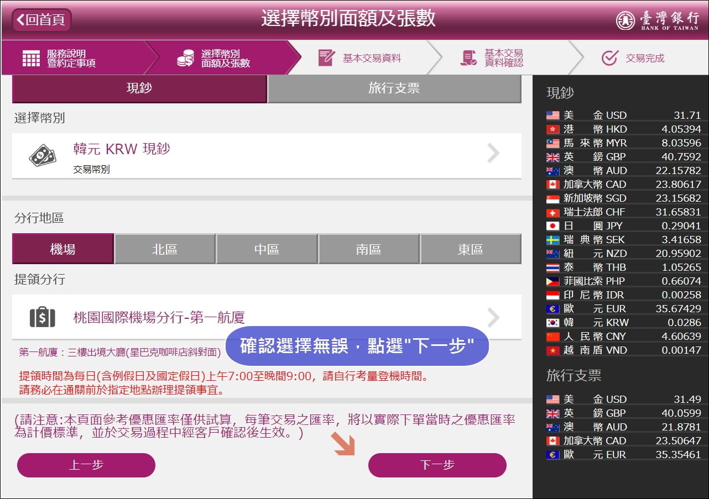Expand currency selection chevron for 韓元 KRW
Viewport: 709px width, 499px height.
point(493,154)
